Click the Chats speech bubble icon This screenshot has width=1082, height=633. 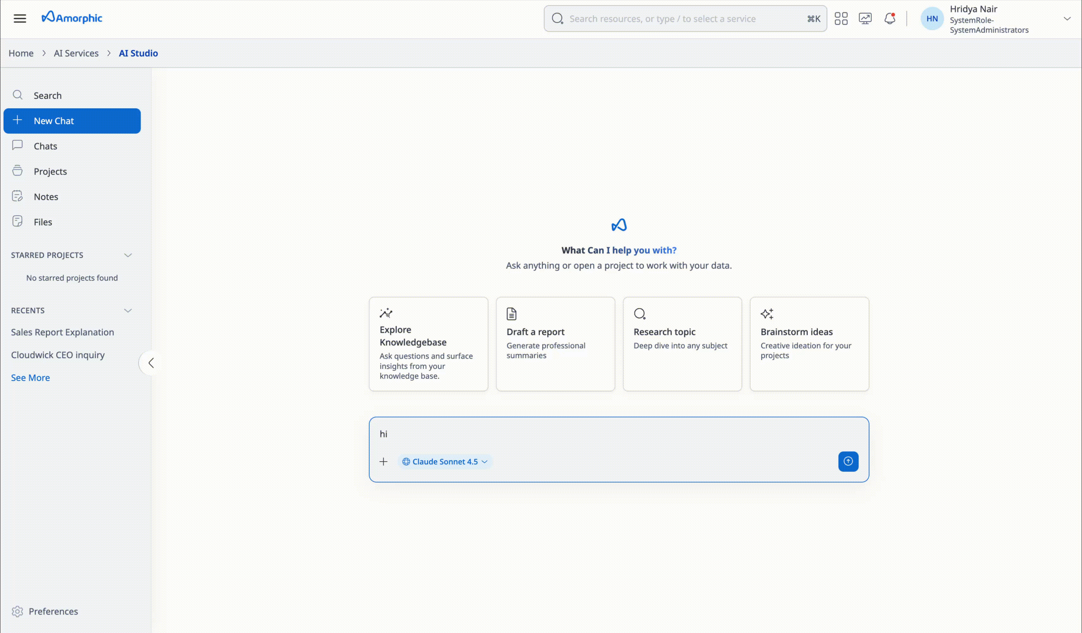18,145
